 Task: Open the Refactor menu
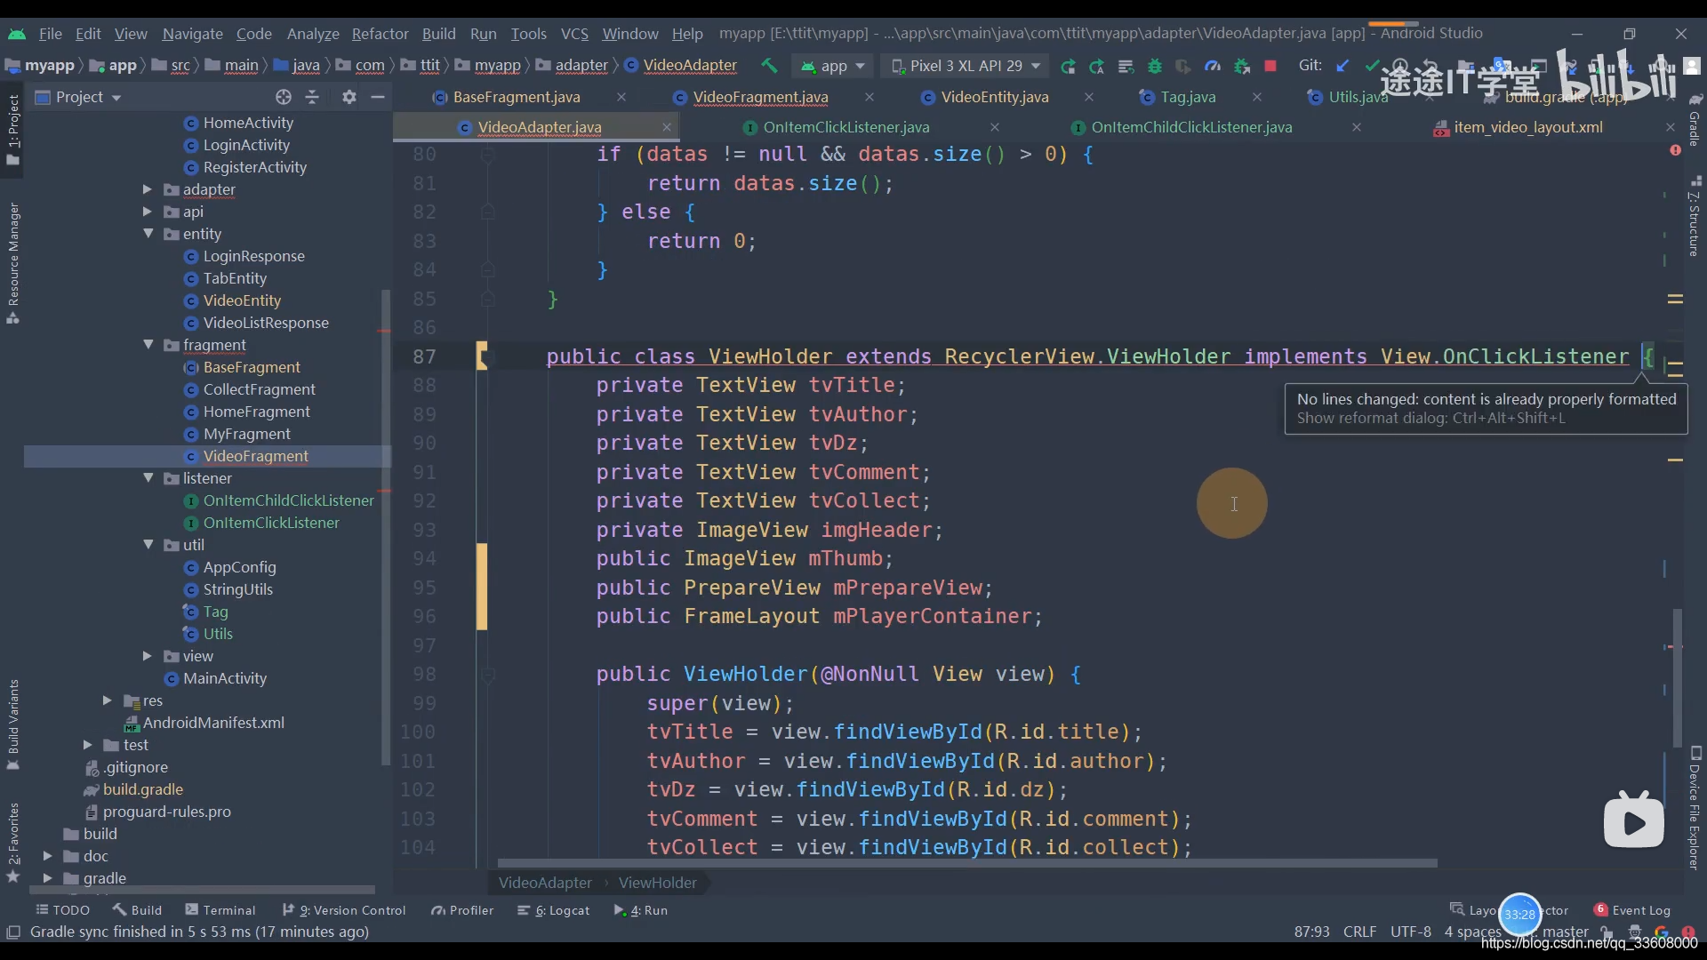[380, 34]
